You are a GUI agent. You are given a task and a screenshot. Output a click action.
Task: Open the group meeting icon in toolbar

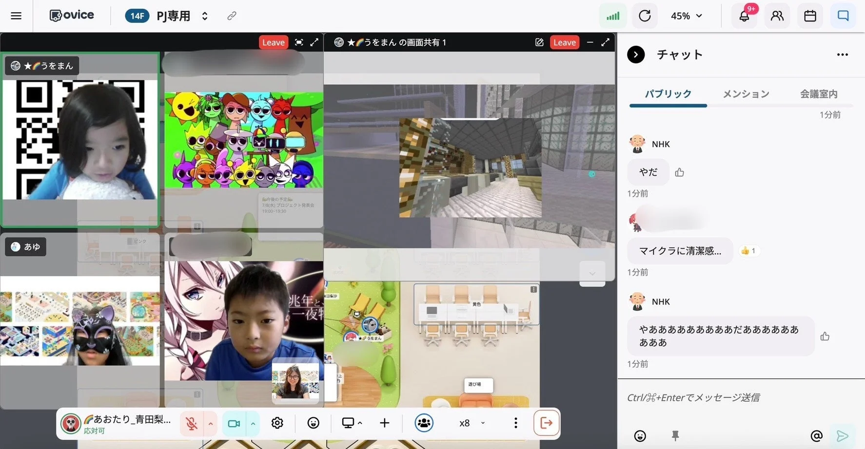pos(424,423)
